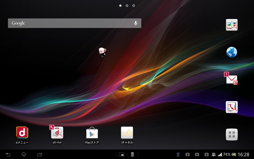
Task: Tap the clock showing 16:28
Action: point(244,155)
